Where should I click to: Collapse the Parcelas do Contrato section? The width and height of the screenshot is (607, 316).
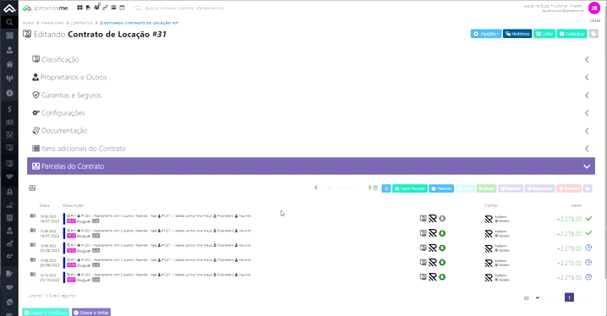pos(311,166)
